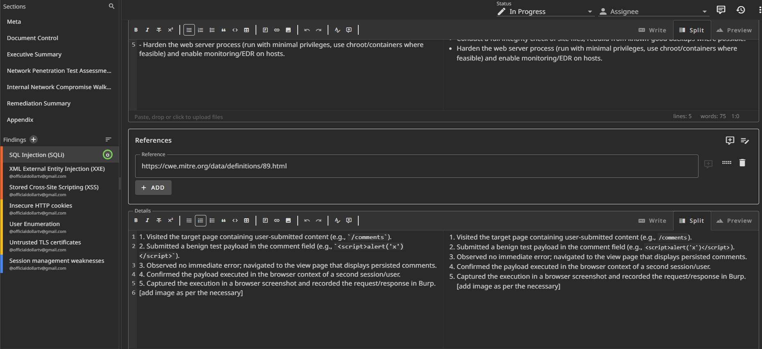
Task: Open findings sort options menu
Action: click(x=108, y=139)
